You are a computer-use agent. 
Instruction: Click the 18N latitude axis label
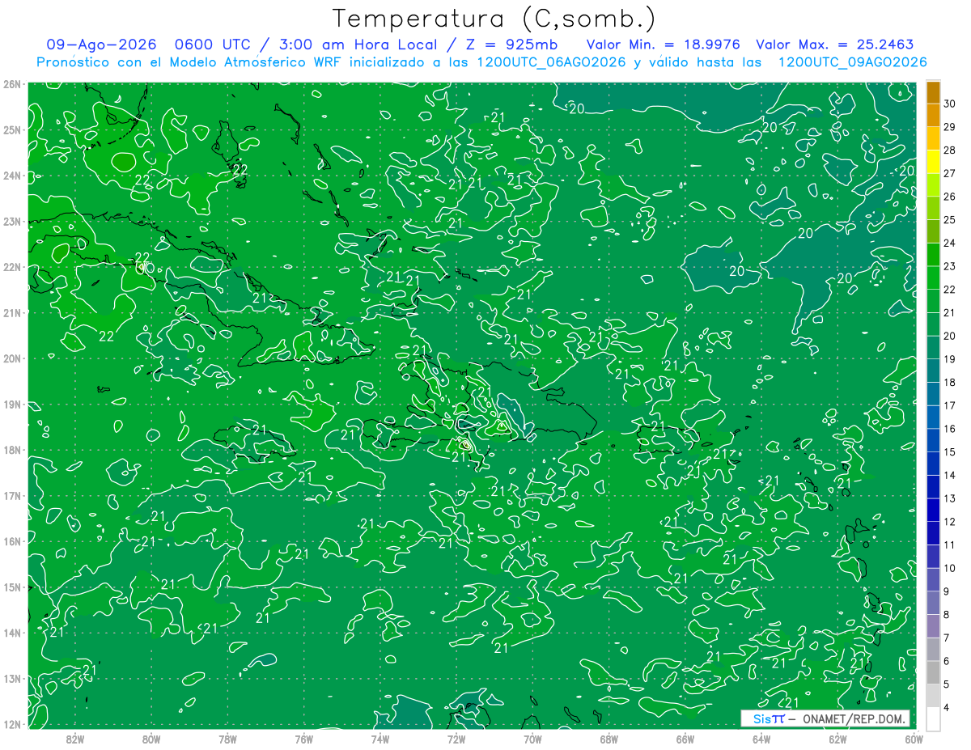pos(12,450)
